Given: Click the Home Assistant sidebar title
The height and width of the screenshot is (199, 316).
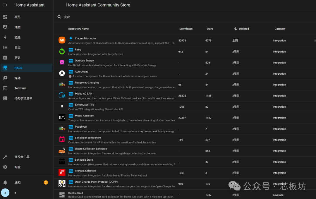Looking at the screenshot, I should [x=30, y=5].
